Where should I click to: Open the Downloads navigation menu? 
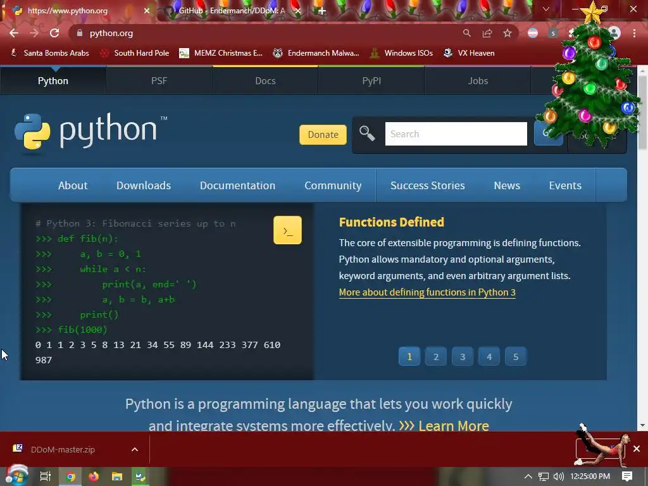click(x=144, y=185)
